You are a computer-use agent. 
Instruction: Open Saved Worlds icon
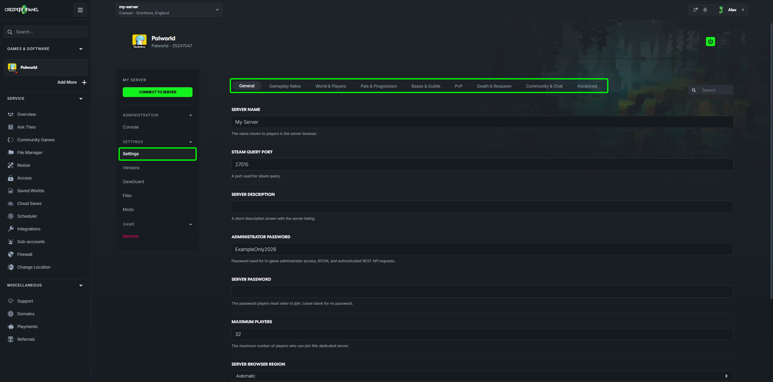tap(11, 191)
